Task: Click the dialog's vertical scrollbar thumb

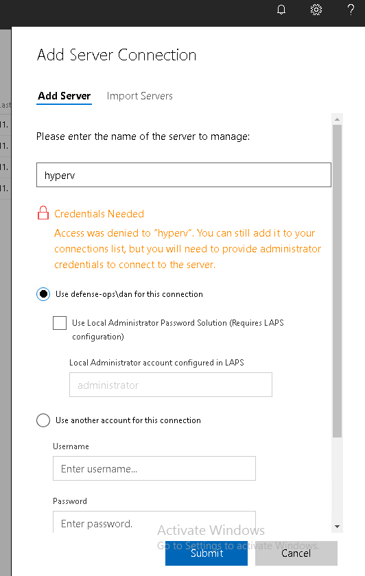Action: [337, 281]
